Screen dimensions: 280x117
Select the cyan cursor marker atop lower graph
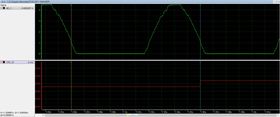tap(200, 62)
